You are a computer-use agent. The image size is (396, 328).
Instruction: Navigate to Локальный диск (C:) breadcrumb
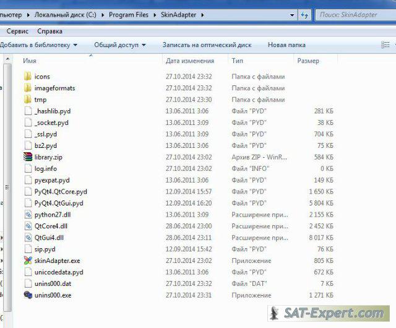(66, 15)
